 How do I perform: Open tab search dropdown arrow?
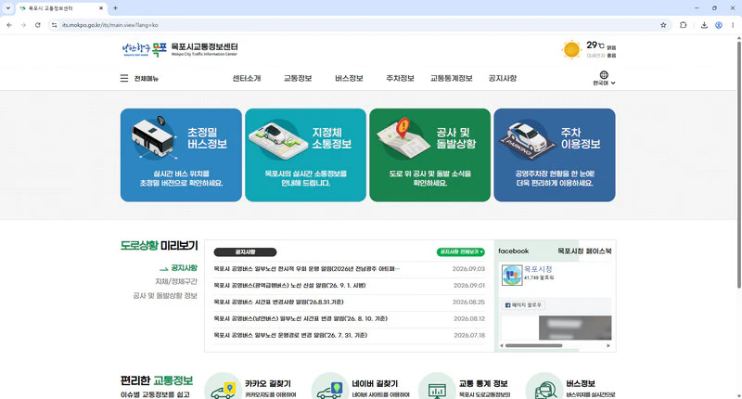(7, 8)
